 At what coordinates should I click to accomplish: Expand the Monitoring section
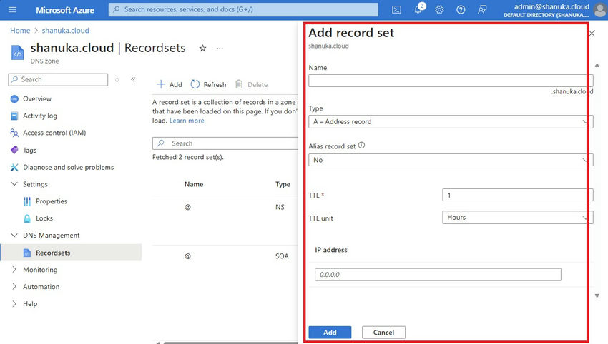[x=14, y=269]
